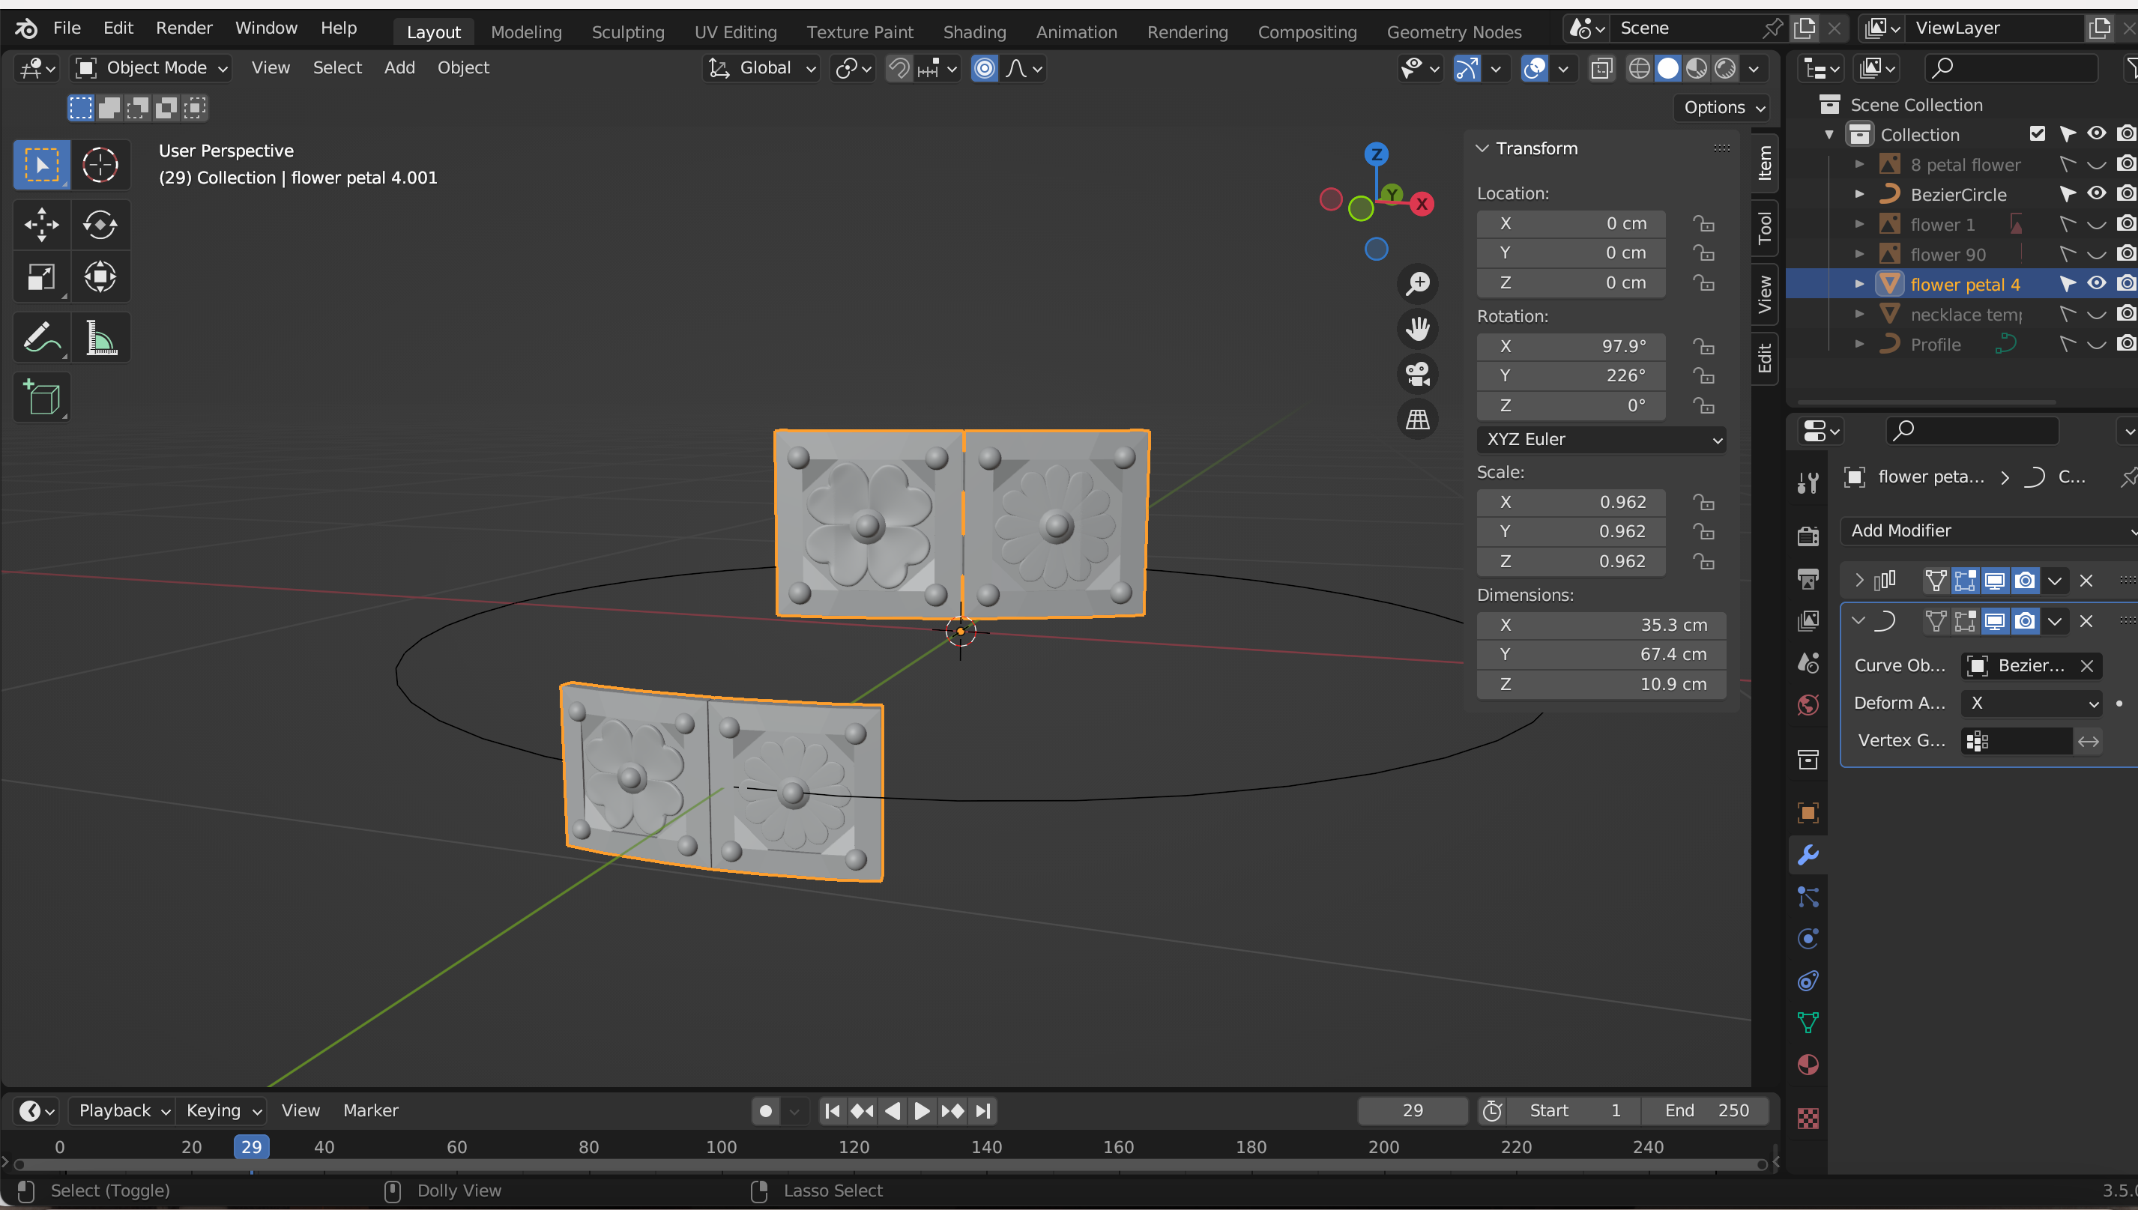Image resolution: width=2138 pixels, height=1210 pixels.
Task: Toggle proportional editing
Action: [984, 68]
